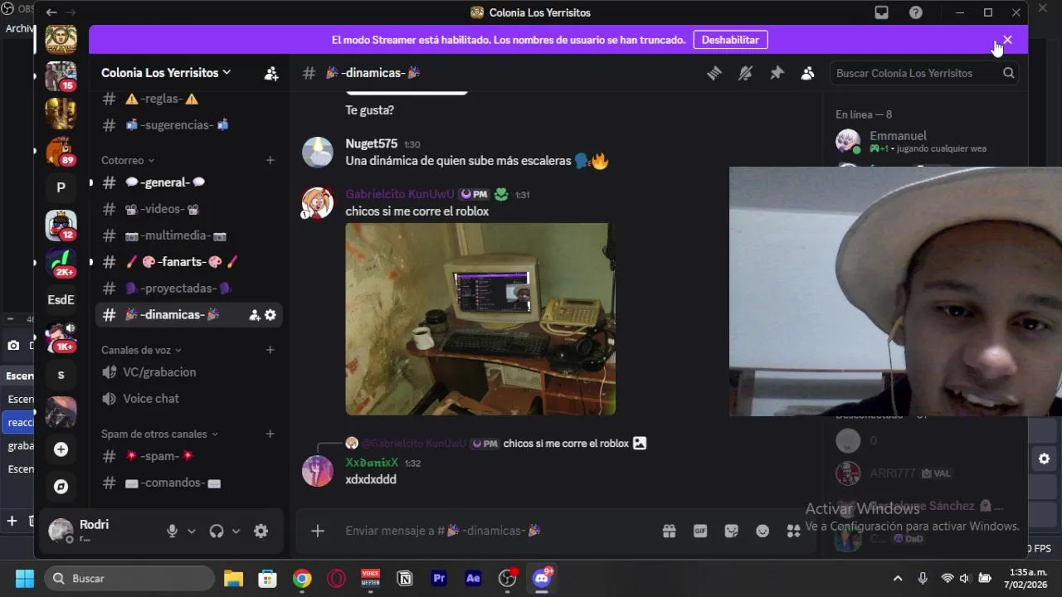
Task: Join VC/grabacion voice channel
Action: tap(189, 372)
